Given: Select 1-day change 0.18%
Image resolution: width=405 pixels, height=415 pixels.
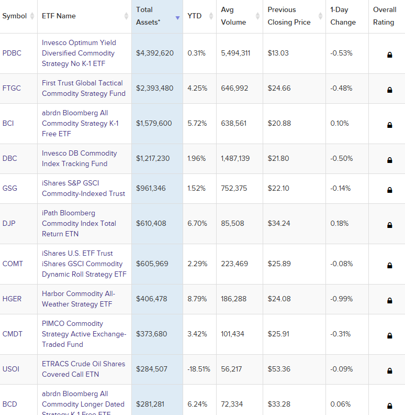Looking at the screenshot, I should (340, 223).
